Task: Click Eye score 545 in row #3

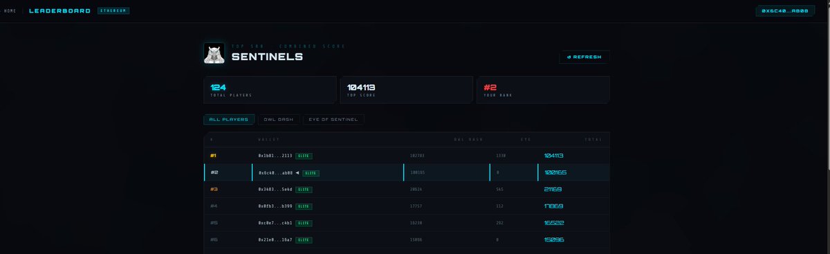Action: pyautogui.click(x=500, y=190)
